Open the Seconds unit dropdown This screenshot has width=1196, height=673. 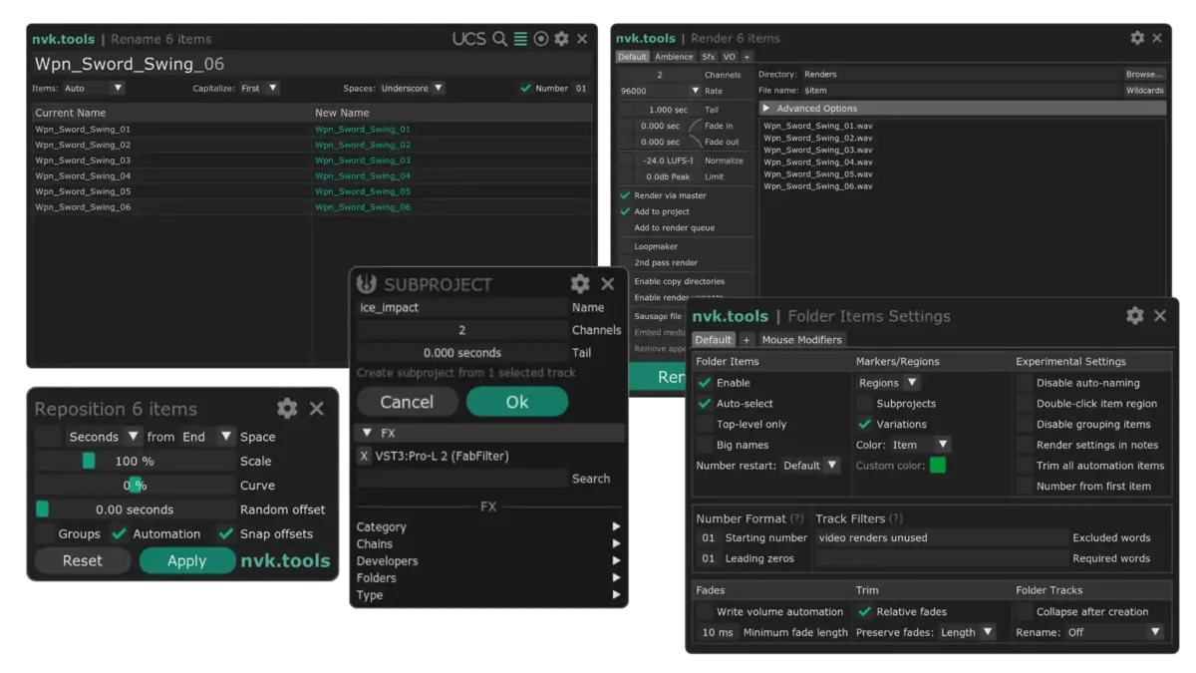[103, 437]
